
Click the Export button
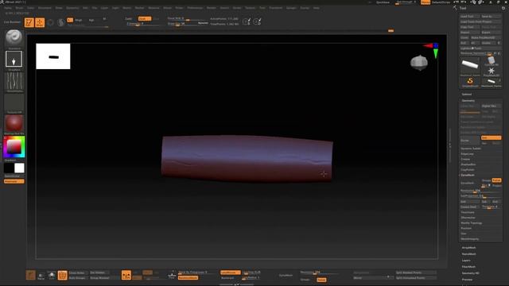[x=491, y=33]
